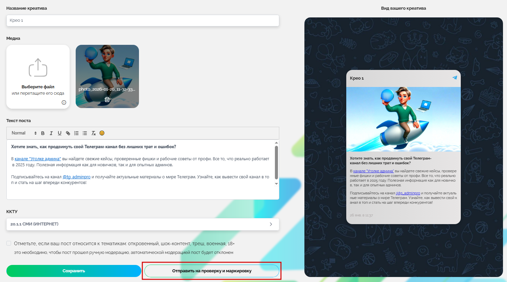Click the Сохранить button
This screenshot has width=507, height=282.
click(x=74, y=271)
